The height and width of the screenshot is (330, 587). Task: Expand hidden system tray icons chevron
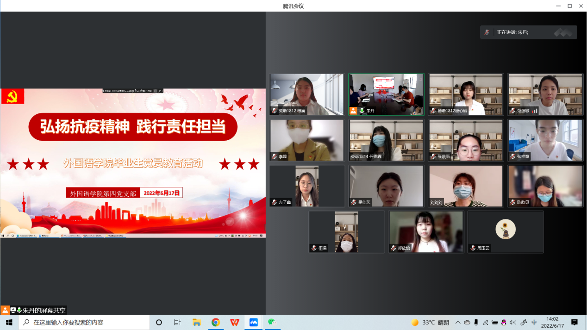[458, 323]
